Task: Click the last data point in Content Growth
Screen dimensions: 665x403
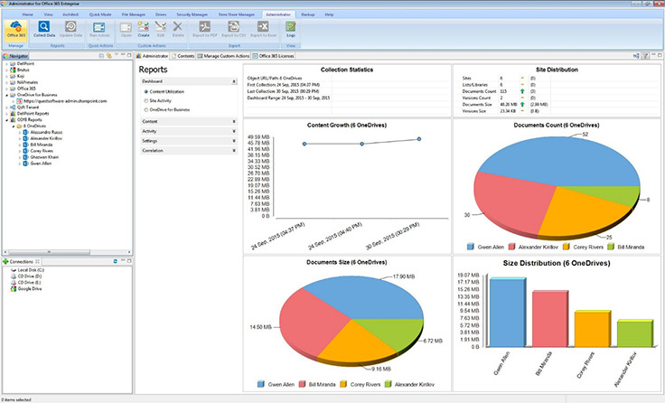Action: pyautogui.click(x=419, y=139)
